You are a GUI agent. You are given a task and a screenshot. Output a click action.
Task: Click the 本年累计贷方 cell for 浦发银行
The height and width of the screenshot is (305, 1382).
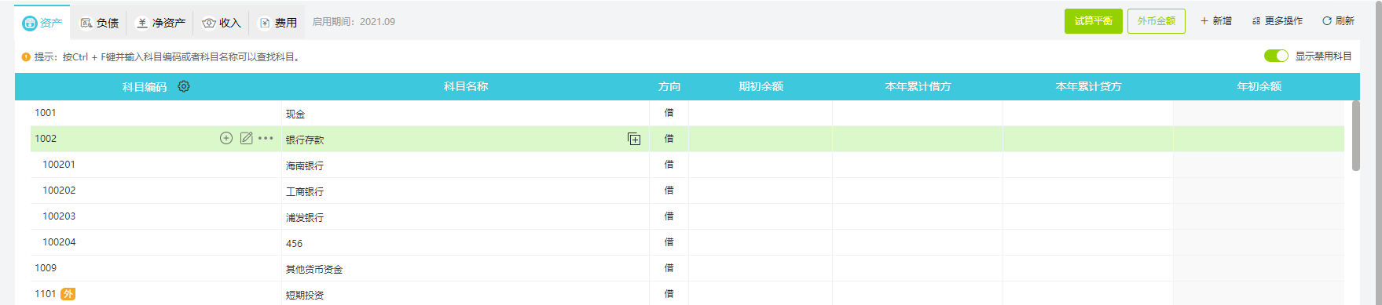coord(1088,216)
